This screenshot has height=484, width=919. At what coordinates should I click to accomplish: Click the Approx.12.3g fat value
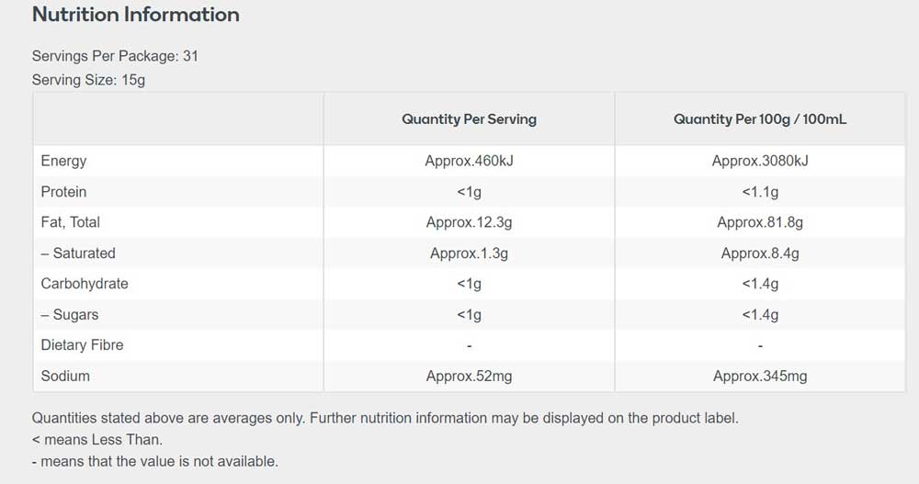469,222
